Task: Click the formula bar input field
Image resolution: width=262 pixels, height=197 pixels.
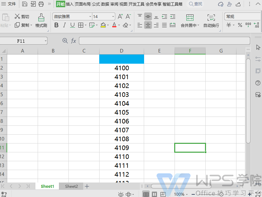Action: [x=164, y=41]
